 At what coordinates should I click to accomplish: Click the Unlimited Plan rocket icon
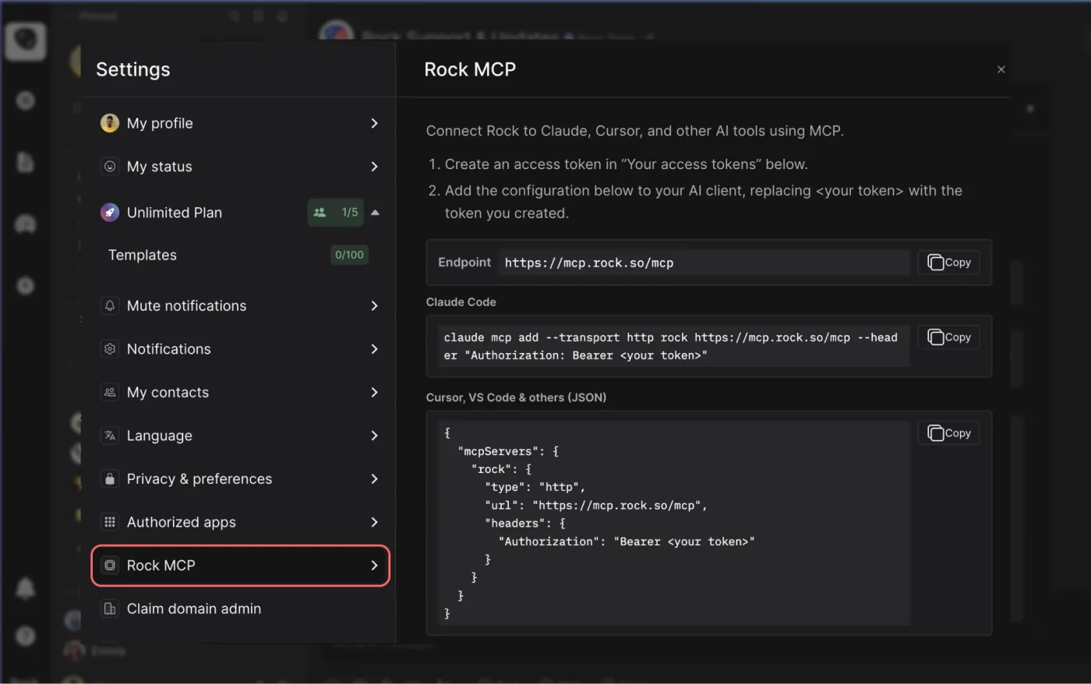click(110, 213)
